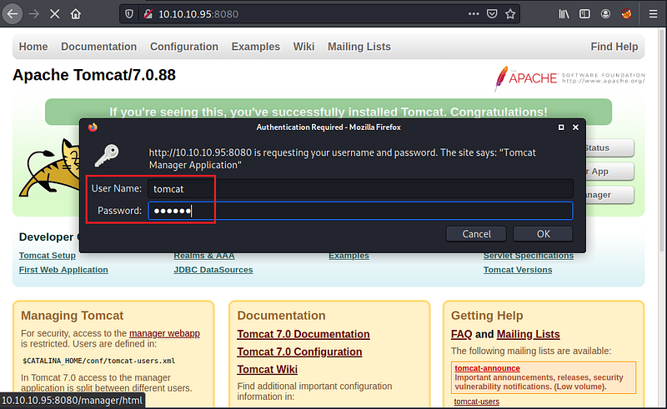Viewport: 667px width, 409px height.
Task: Open the Tomcat Setup link
Action: point(48,256)
